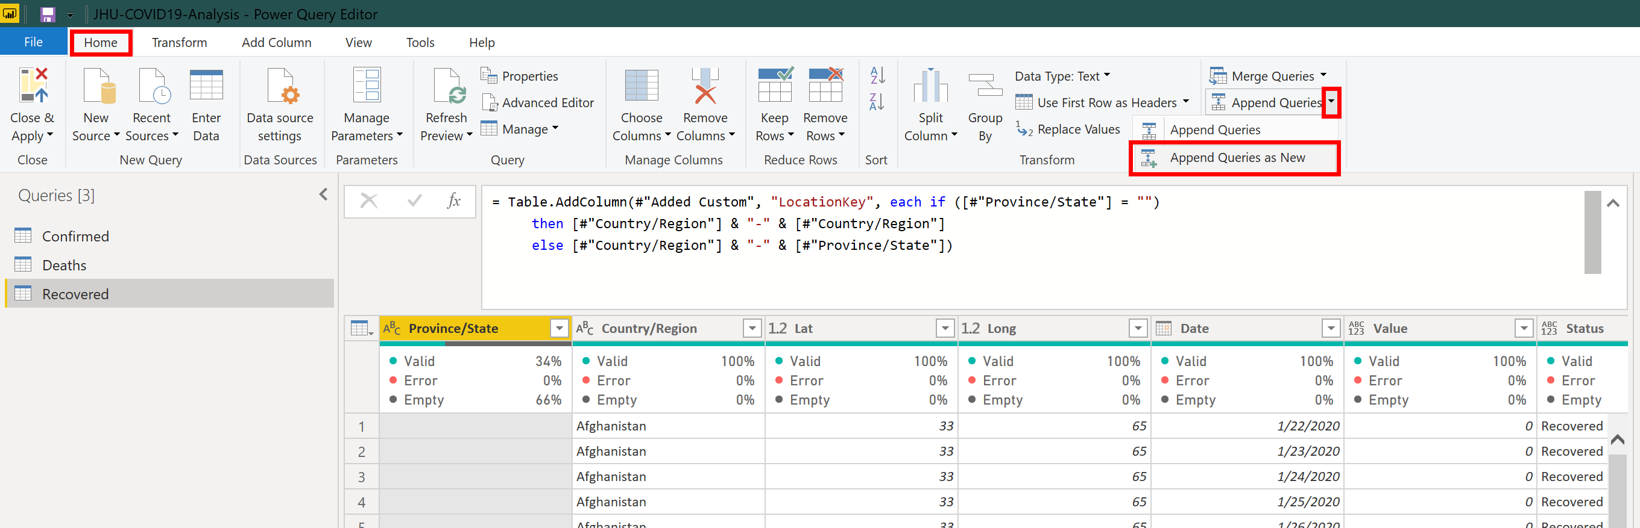Open the Merge Queries dropdown
The height and width of the screenshot is (528, 1640).
[1323, 76]
